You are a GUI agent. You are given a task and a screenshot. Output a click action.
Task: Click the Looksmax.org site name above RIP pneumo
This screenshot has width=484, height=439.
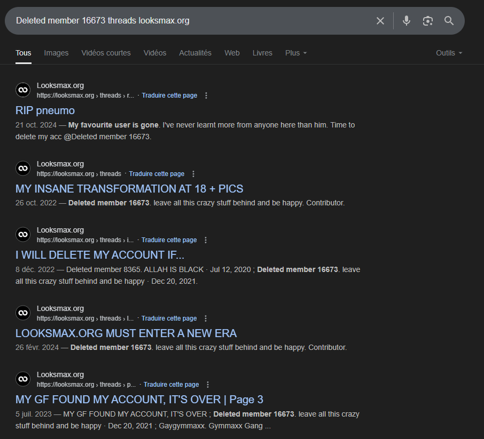pyautogui.click(x=60, y=85)
